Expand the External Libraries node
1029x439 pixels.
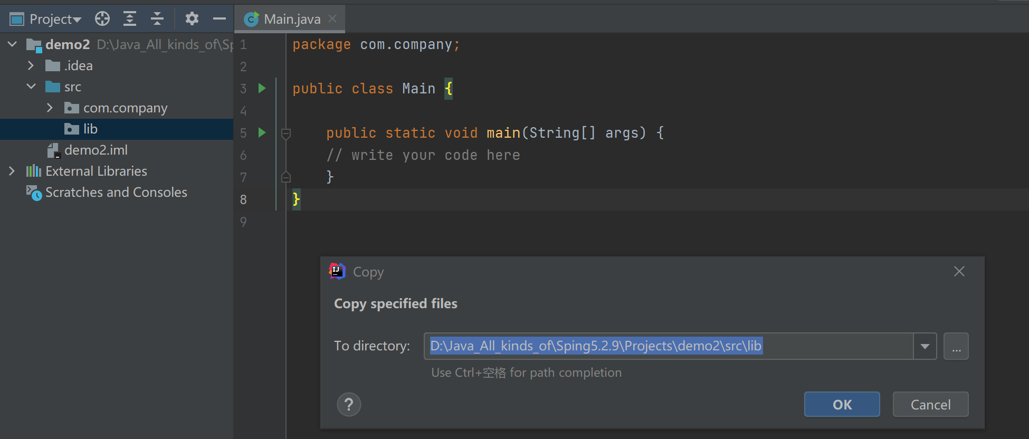click(x=12, y=171)
